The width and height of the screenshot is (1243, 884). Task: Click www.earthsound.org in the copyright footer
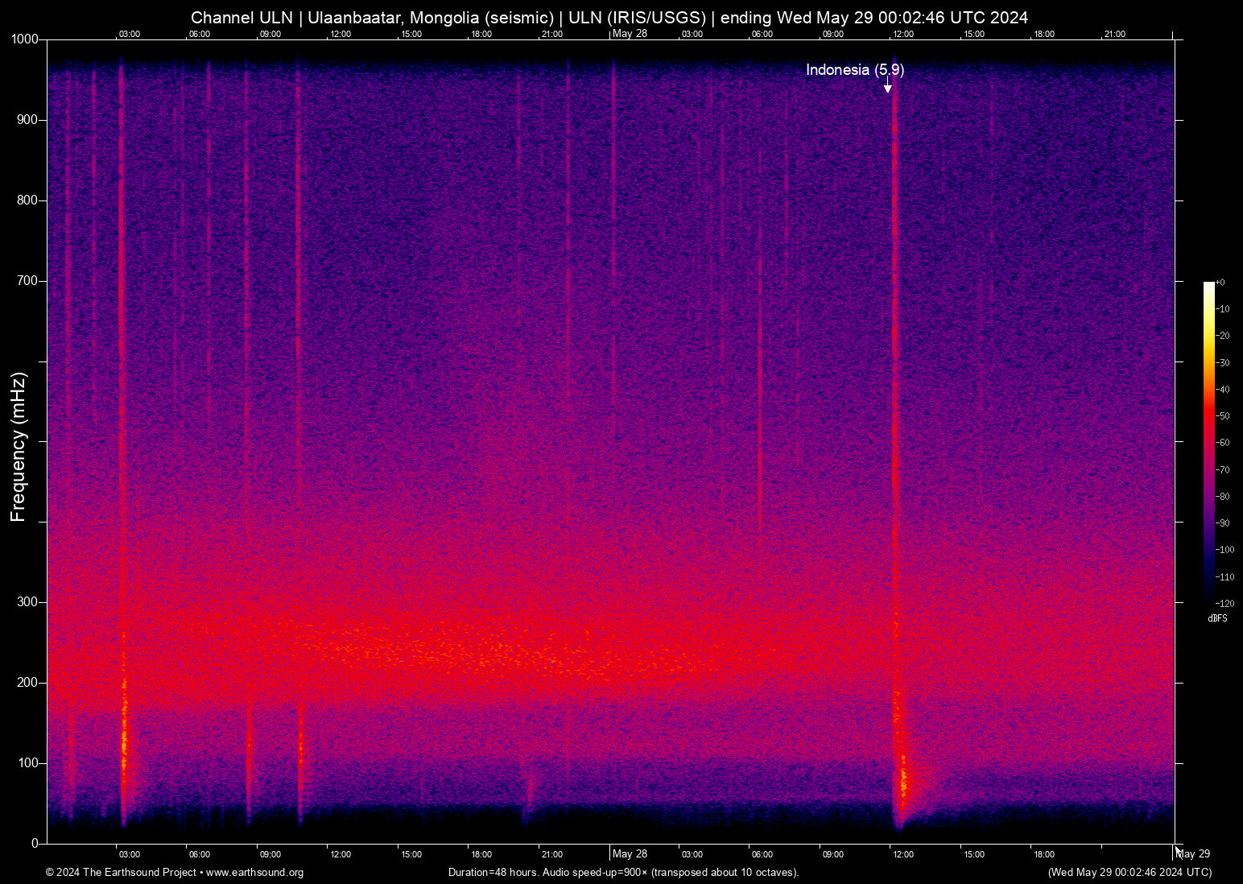(254, 873)
